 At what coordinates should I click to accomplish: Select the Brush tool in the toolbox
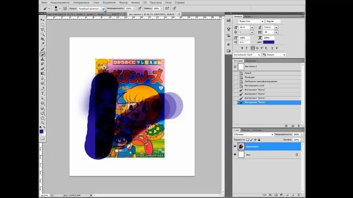(x=42, y=54)
